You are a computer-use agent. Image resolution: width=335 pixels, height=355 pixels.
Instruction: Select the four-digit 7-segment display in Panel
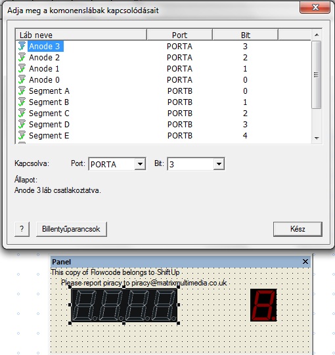(124, 304)
